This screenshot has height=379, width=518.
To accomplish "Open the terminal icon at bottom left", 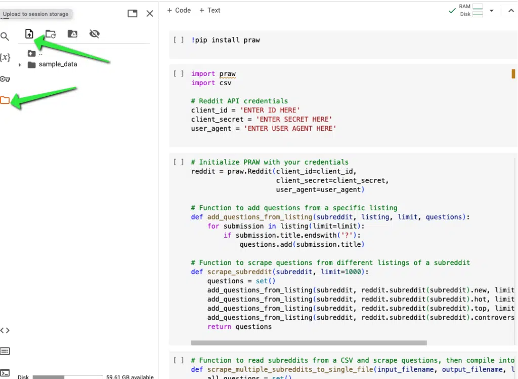I will click(x=5, y=373).
